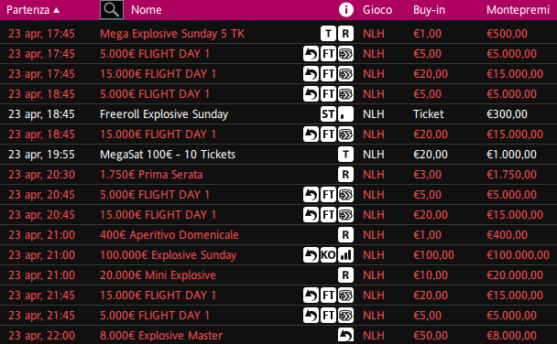
Task: Select MegaSat 100€ - 10 Tickets row
Action: click(278, 155)
